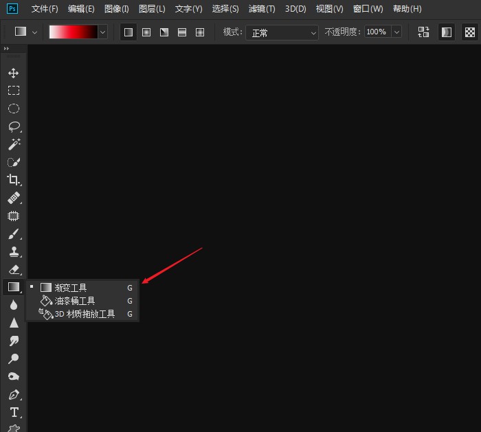Choose 3D 材质拖放工具 from flyout
This screenshot has width=481, height=432.
[83, 314]
